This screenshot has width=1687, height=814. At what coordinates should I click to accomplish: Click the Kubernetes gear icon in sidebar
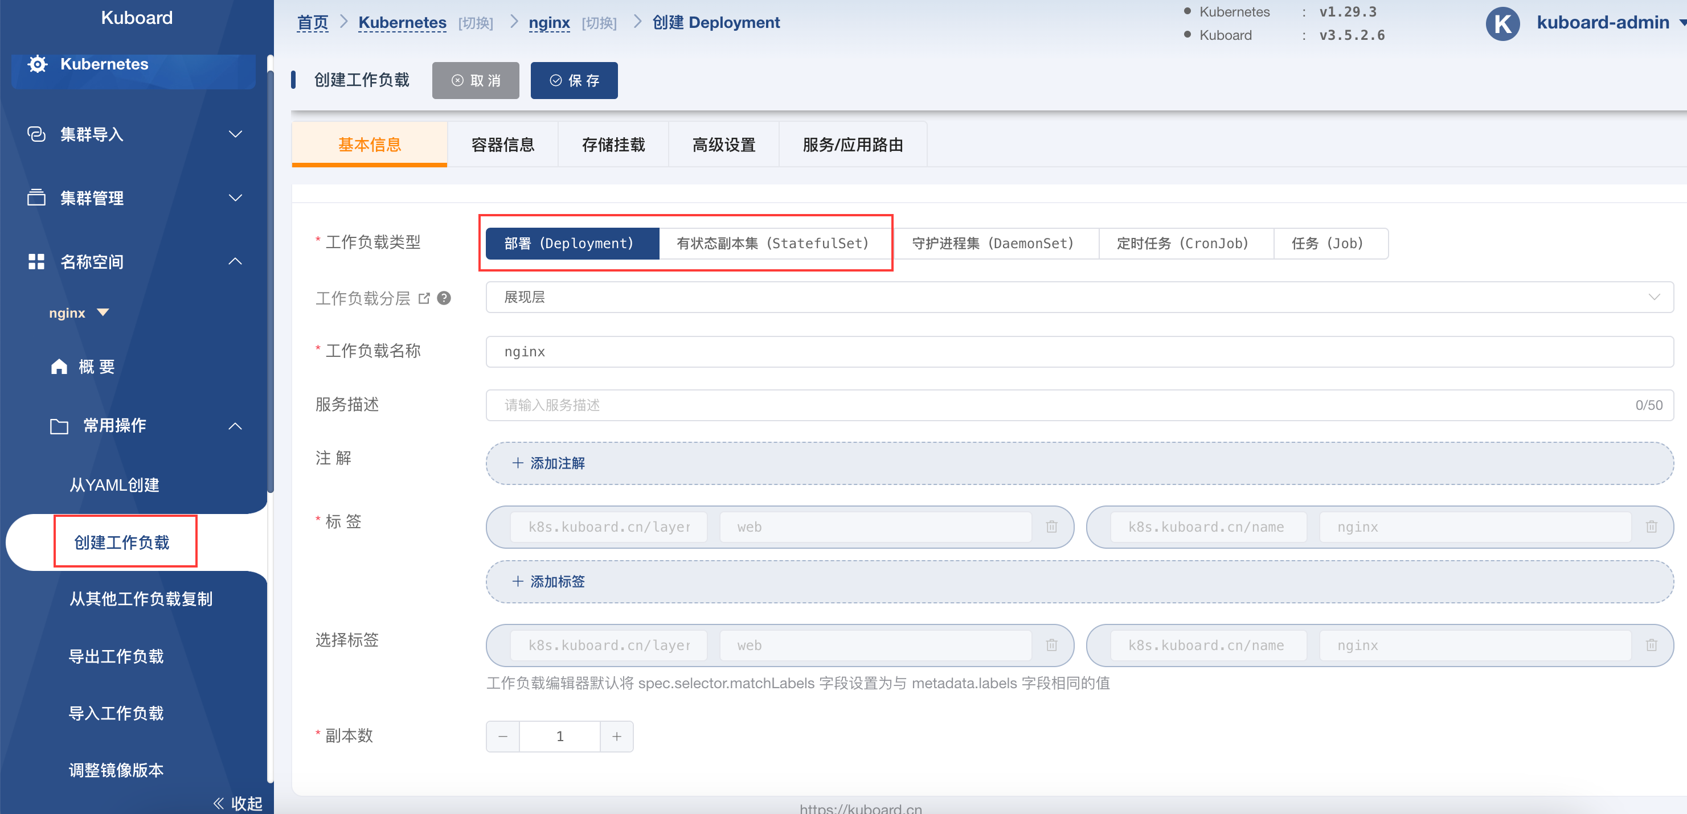coord(38,64)
